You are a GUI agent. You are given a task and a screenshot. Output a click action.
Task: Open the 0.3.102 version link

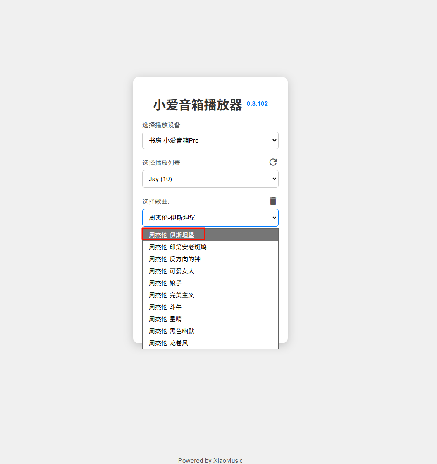click(257, 104)
